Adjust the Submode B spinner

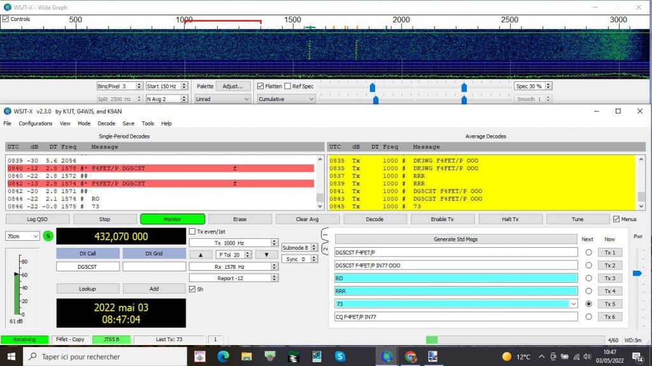coord(314,248)
